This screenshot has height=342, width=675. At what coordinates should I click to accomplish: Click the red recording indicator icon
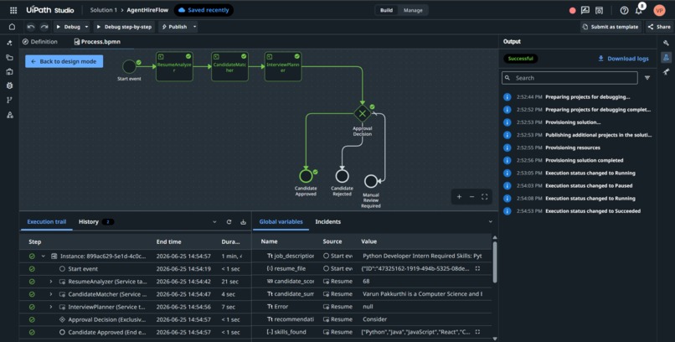573,11
